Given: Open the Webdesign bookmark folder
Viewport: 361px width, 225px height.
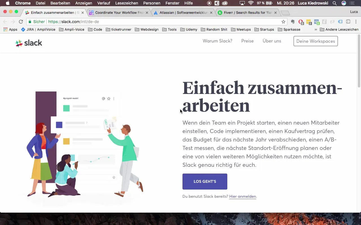Looking at the screenshot, I should 147,29.
